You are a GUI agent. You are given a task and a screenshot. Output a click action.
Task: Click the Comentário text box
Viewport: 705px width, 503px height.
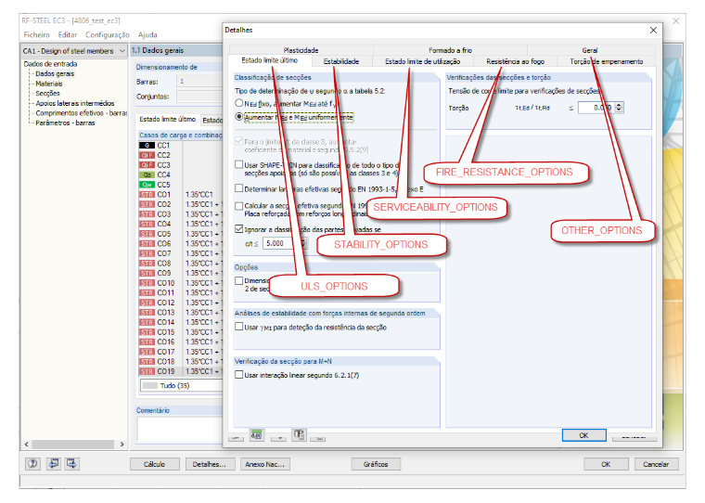tap(180, 429)
